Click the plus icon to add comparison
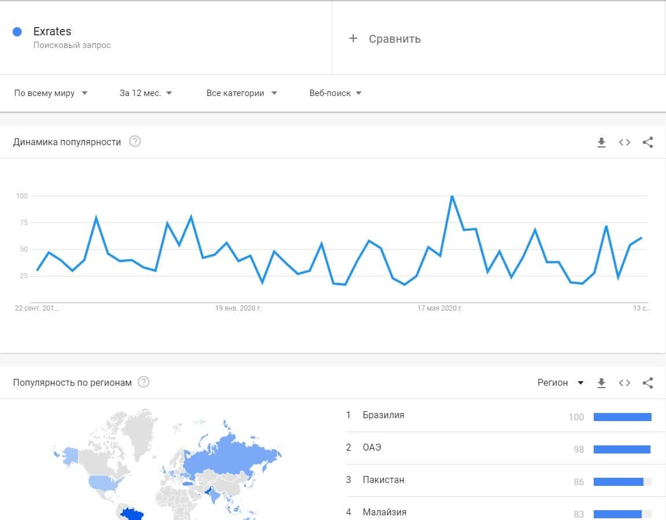 [x=353, y=39]
